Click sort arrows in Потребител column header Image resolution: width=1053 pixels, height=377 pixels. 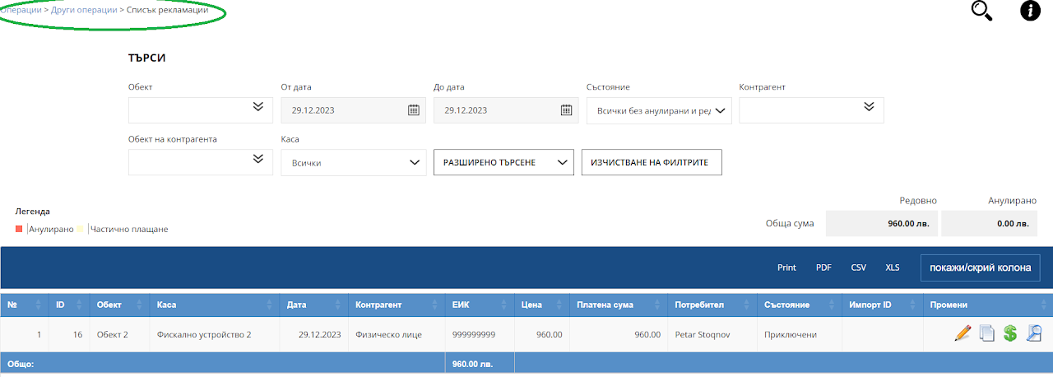click(747, 305)
